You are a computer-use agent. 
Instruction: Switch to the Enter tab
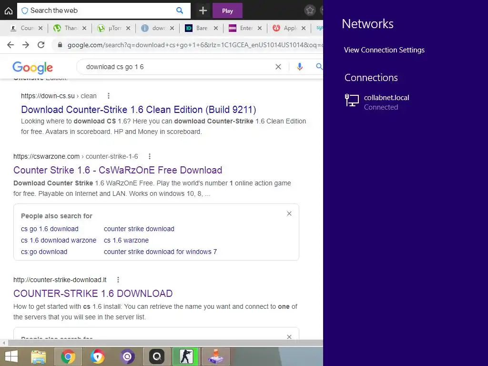click(241, 28)
